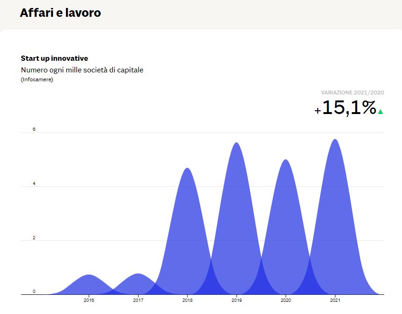Click the green up-arrow triangle icon

380,112
